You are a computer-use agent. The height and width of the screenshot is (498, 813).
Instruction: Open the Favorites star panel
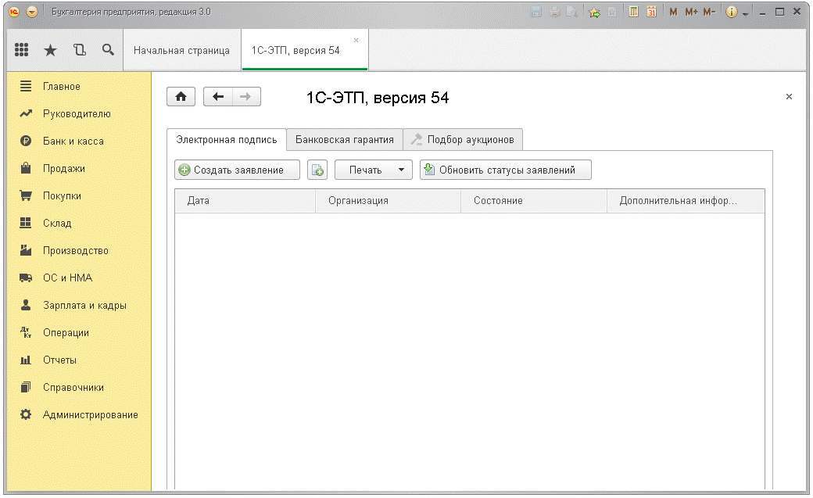point(50,50)
